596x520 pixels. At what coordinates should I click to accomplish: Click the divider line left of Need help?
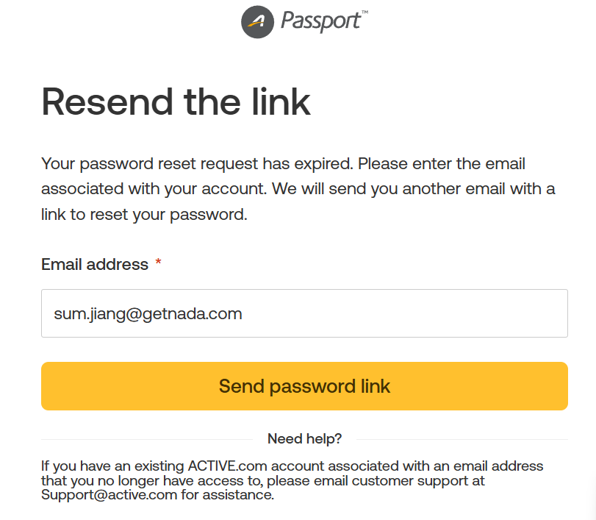tap(147, 439)
